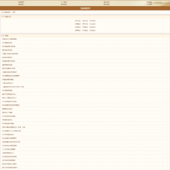Select the top link in third header column
Screen dimensions: 170x170
[106, 2]
